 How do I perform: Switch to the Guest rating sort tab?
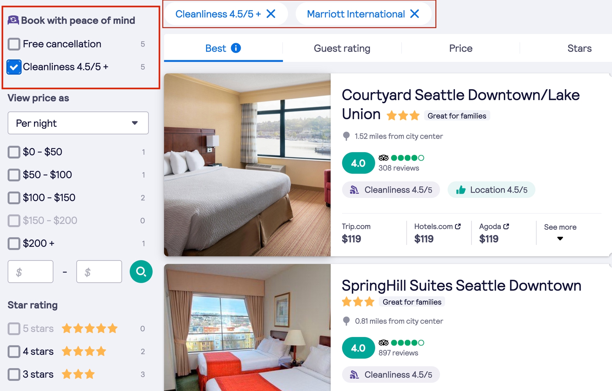coord(342,49)
